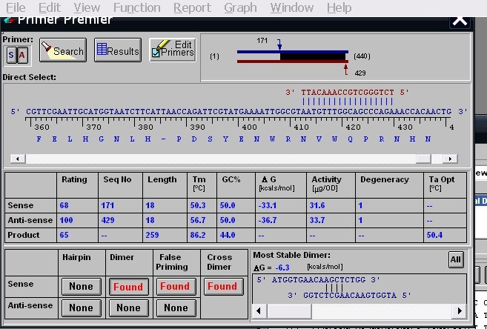Screen dimensions: 487x329
Task: Click the Sense Hairpin None button
Action: tap(82, 286)
